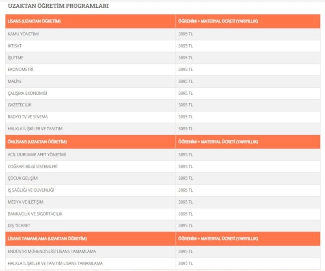Select RADYO TV VE SİNEMA program
This screenshot has height=271, width=325.
pos(28,117)
